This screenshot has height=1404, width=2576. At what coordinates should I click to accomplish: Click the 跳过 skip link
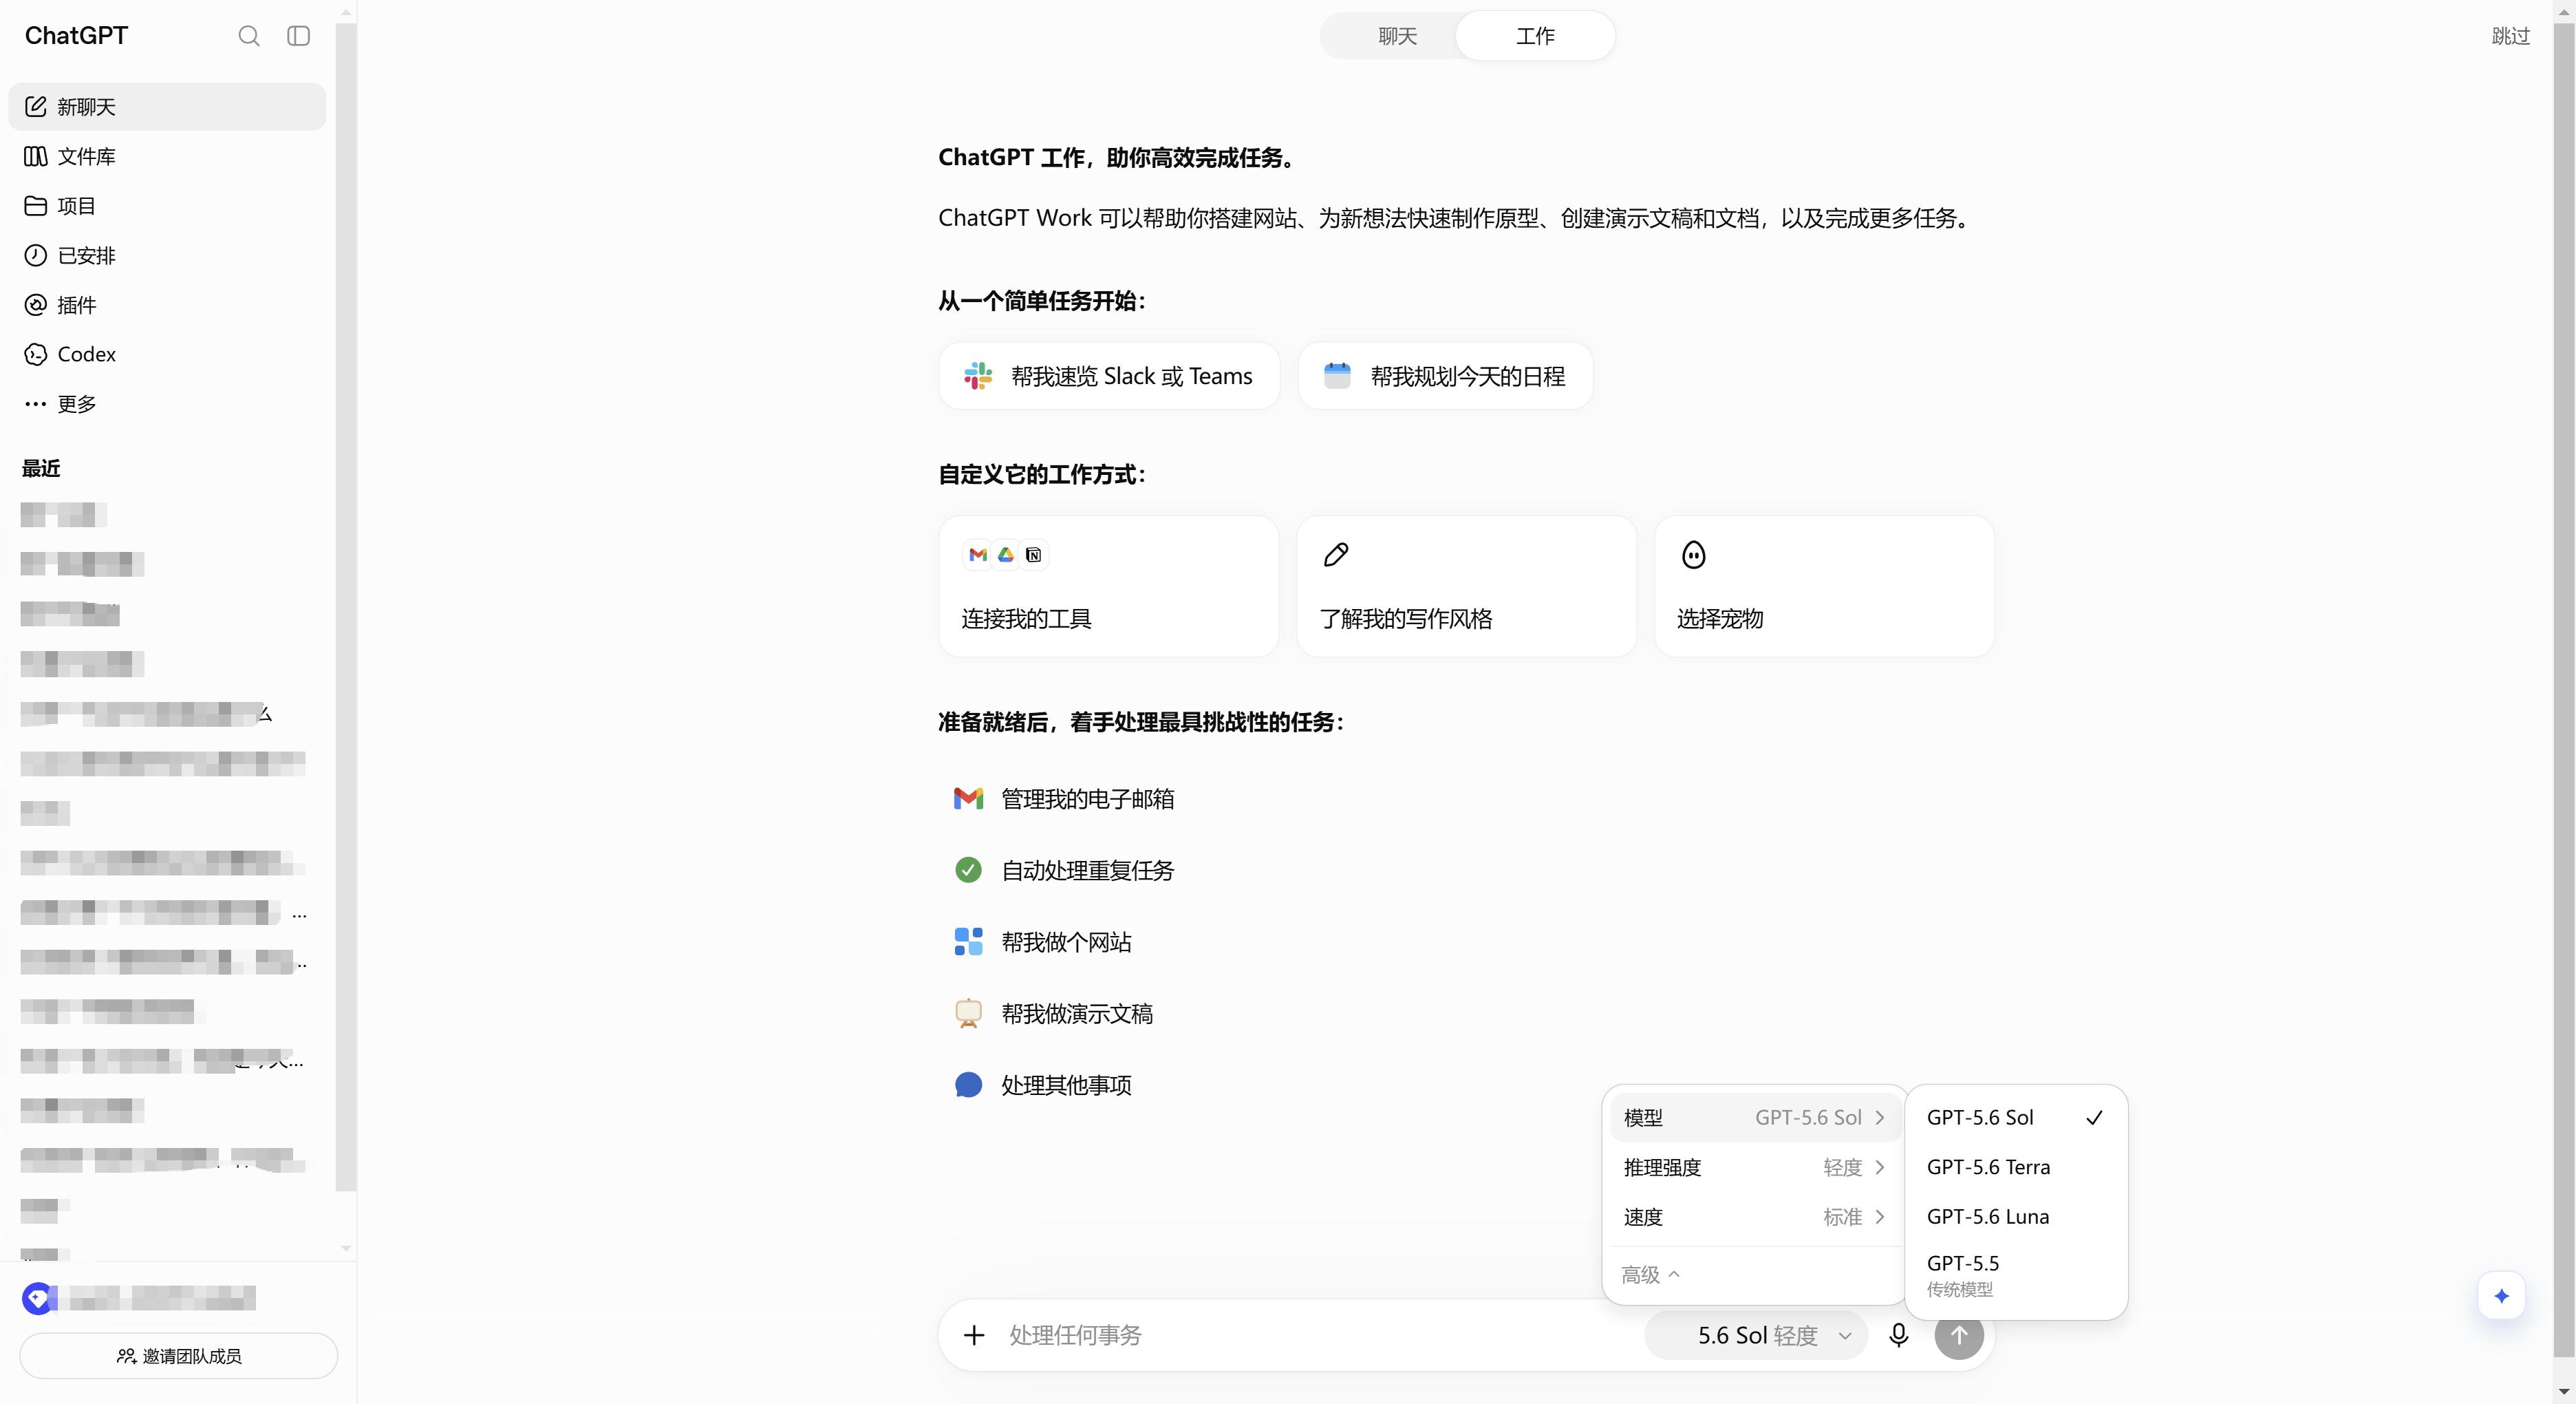click(2510, 36)
